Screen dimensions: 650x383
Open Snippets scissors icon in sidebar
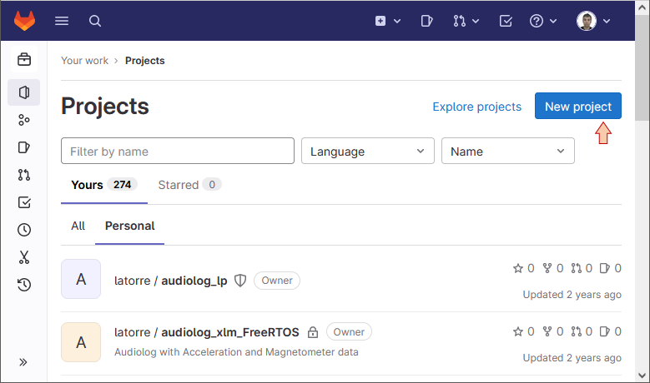tap(24, 257)
